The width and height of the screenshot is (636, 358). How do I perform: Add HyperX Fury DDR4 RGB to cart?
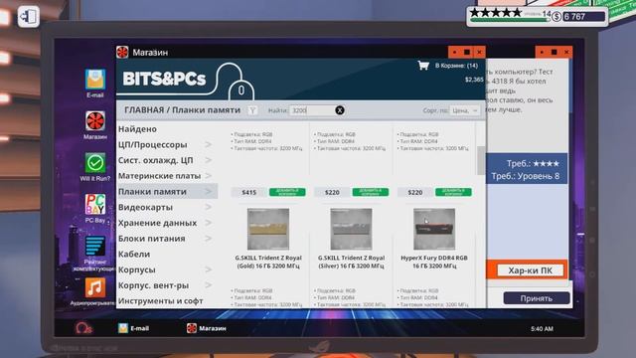click(x=453, y=192)
